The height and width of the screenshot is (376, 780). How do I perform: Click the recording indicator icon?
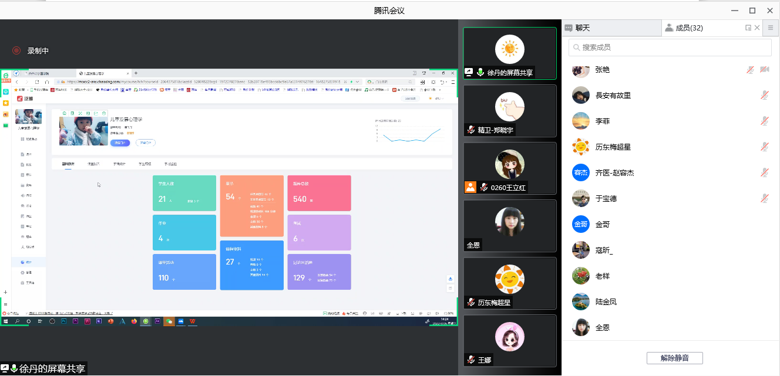pos(16,51)
